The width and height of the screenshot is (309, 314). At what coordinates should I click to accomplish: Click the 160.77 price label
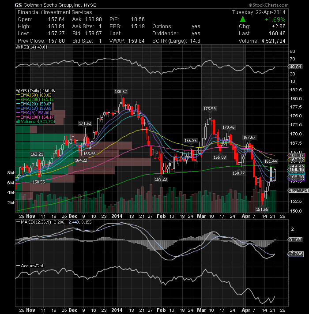(x=238, y=173)
